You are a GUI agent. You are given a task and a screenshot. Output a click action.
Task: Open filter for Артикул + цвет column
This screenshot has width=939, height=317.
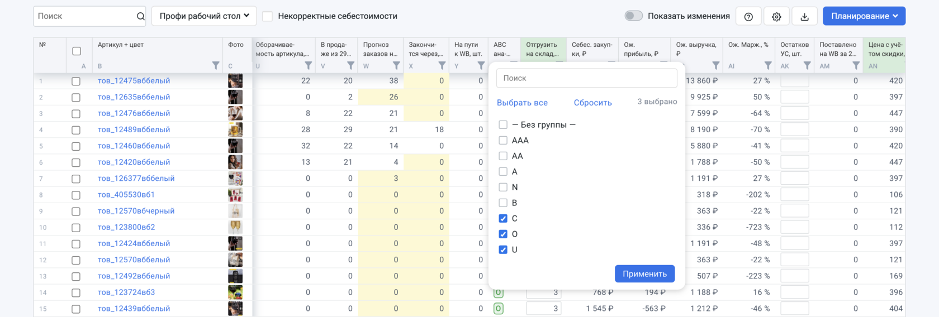click(216, 66)
